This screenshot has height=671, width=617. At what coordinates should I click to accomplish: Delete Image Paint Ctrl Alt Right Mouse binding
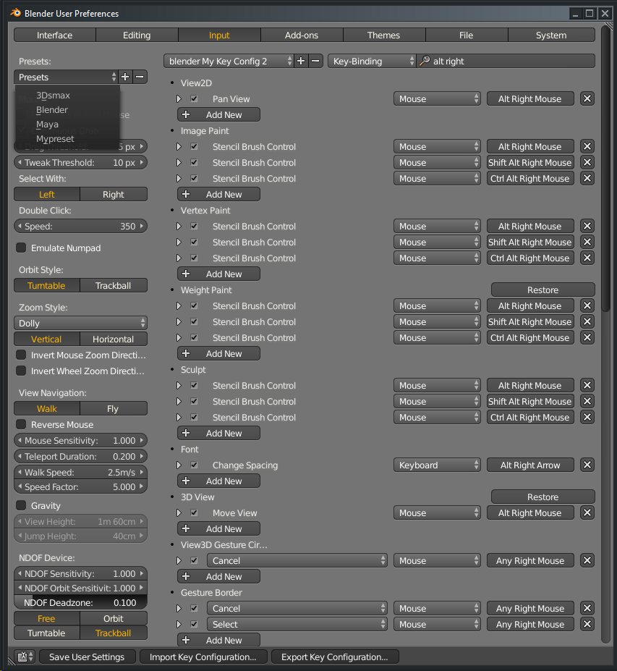(587, 179)
